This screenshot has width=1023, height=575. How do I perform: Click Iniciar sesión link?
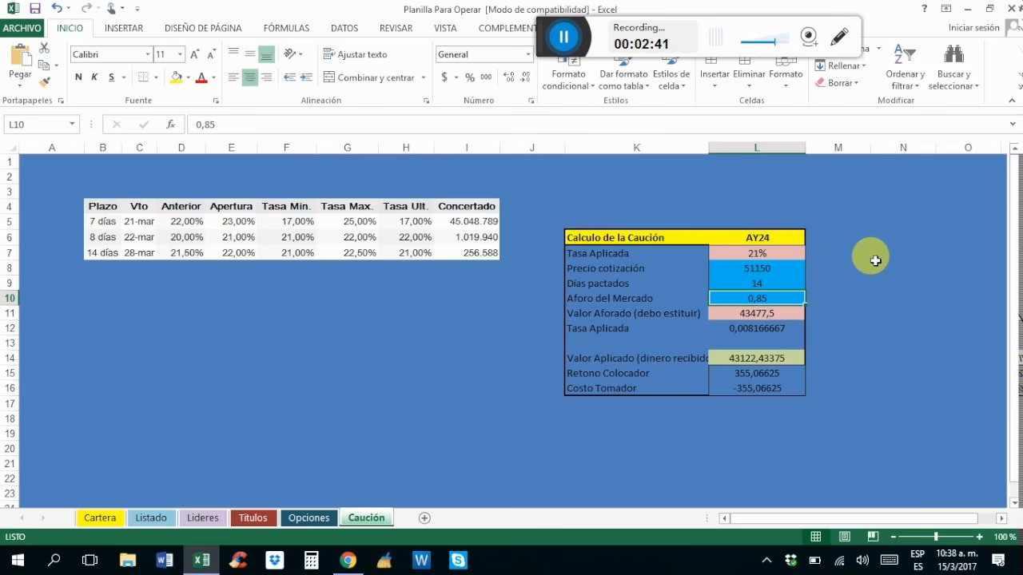point(973,28)
